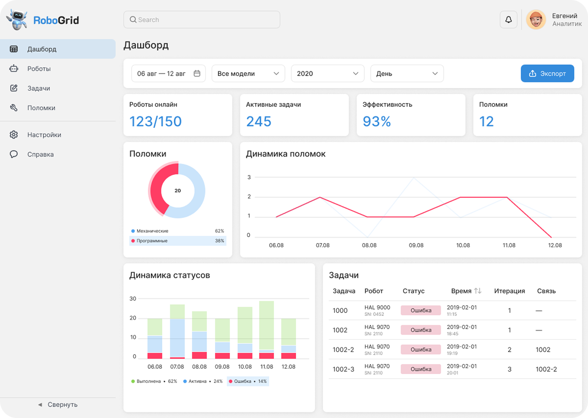
Task: Toggle the Активна legend item
Action: pyautogui.click(x=203, y=381)
